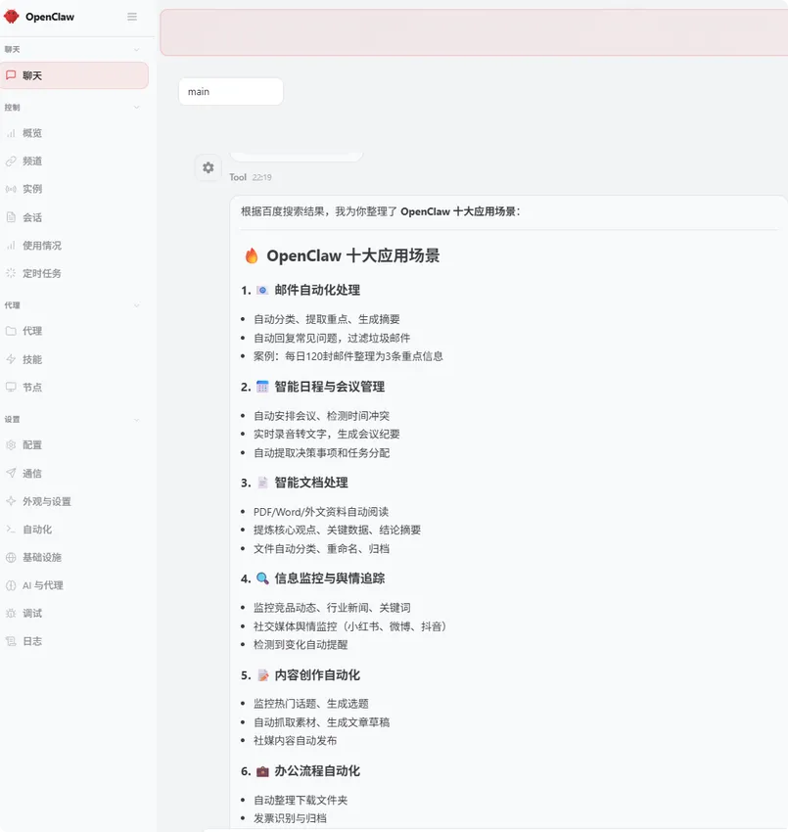Open 日志 logs page
This screenshot has width=788, height=832.
tap(74, 641)
